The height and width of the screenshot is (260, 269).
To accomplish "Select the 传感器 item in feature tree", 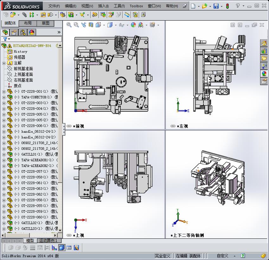I will [x=19, y=57].
